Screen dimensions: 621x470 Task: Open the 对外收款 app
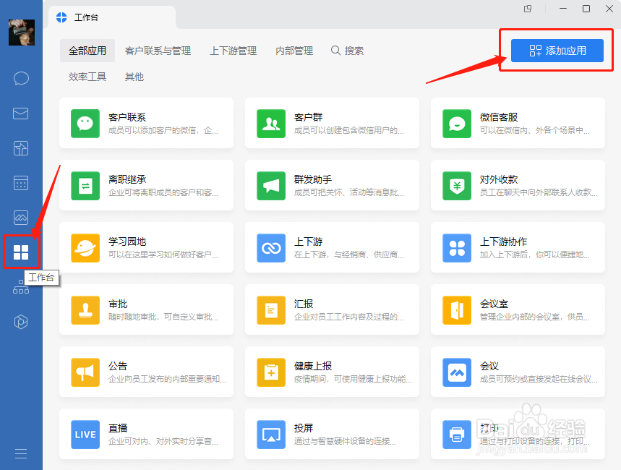[x=517, y=185]
